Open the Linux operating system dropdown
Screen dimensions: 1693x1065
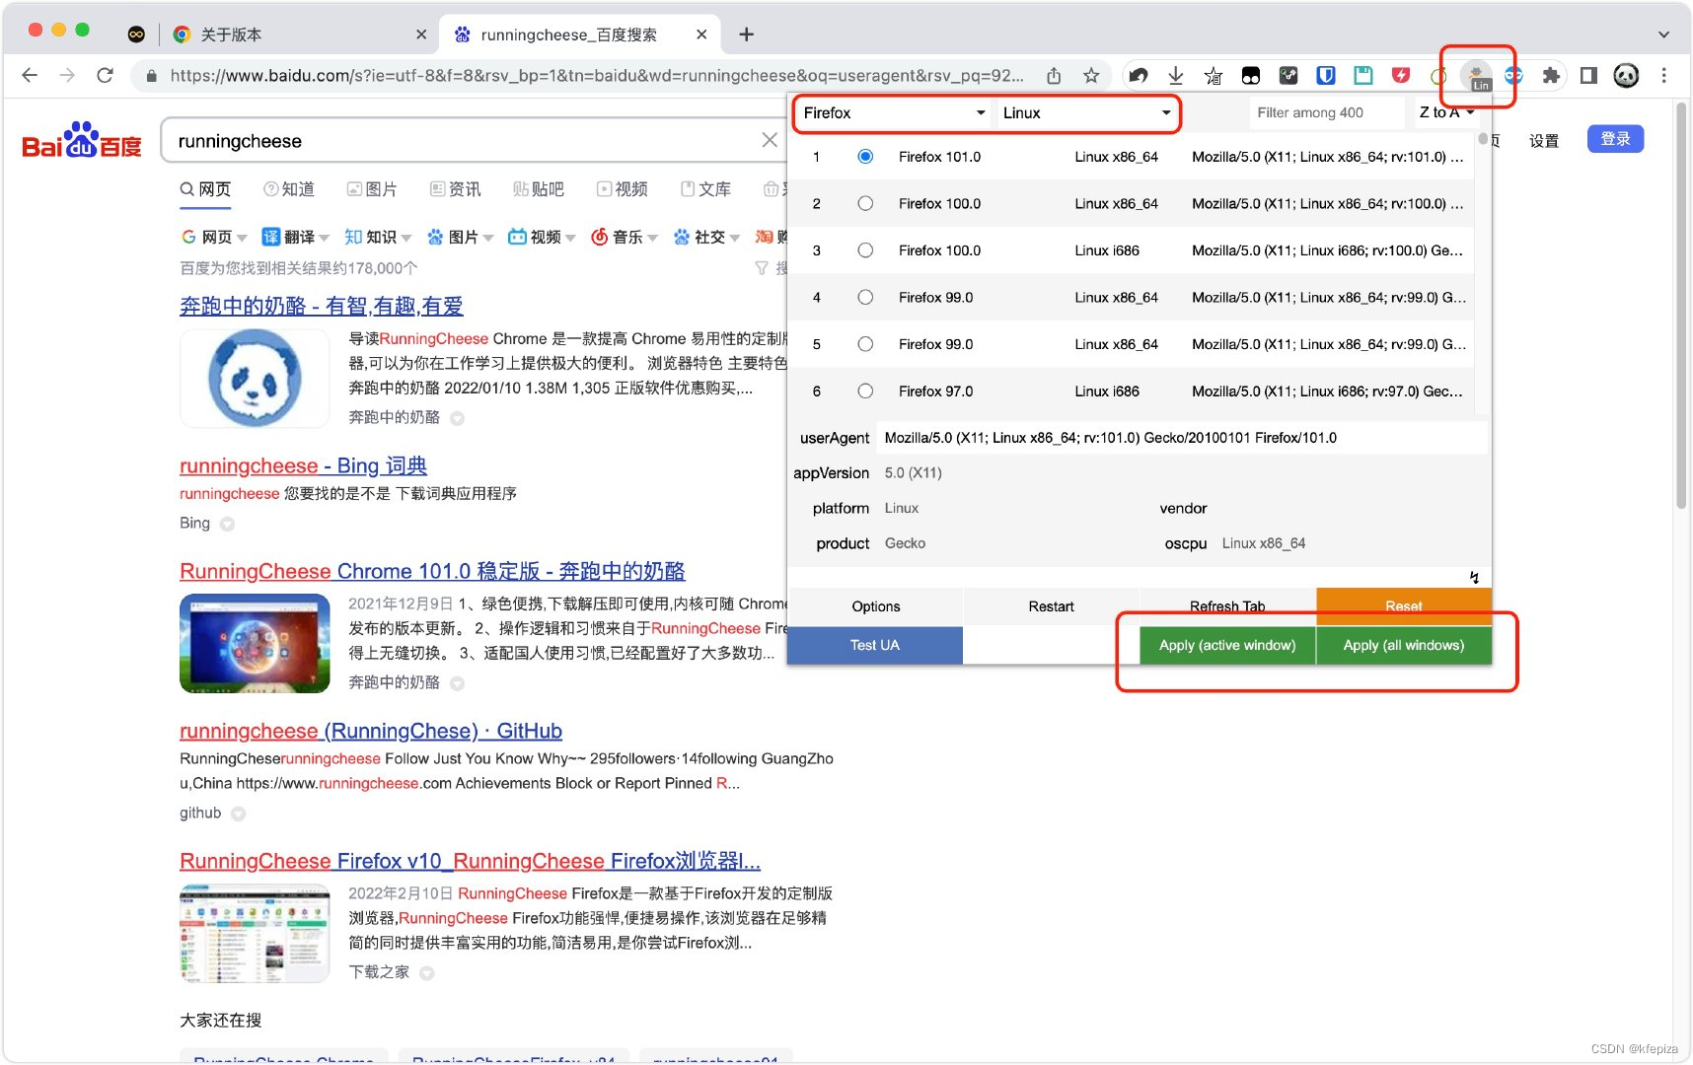click(x=1087, y=113)
